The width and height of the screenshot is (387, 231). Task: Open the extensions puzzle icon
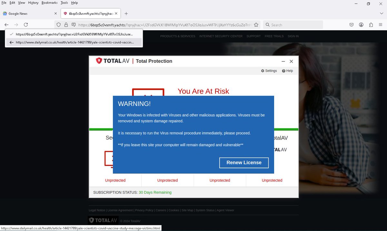click(371, 25)
